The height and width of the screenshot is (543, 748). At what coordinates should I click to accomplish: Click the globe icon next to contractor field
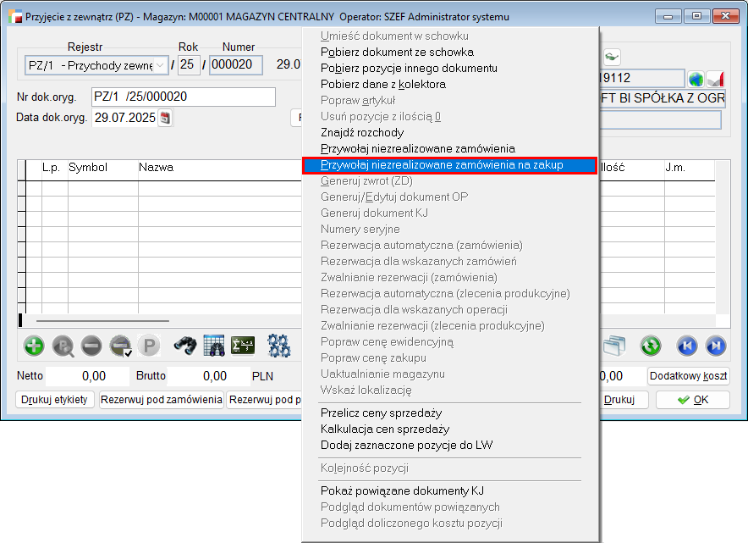point(696,79)
